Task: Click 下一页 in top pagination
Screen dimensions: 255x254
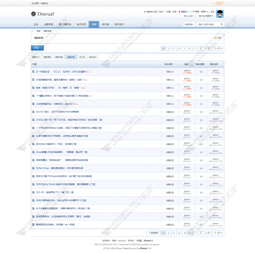Action: click(218, 48)
